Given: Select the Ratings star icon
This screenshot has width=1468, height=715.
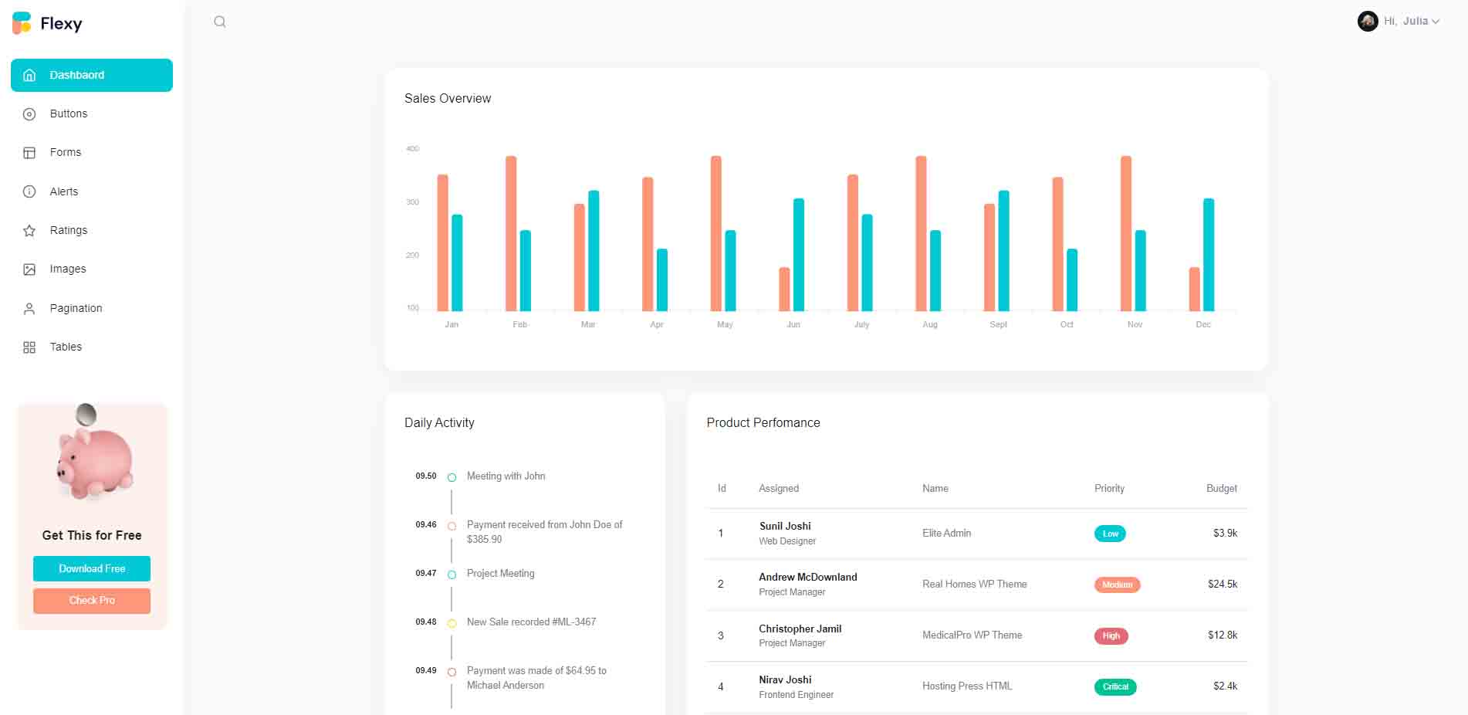Looking at the screenshot, I should coord(29,230).
